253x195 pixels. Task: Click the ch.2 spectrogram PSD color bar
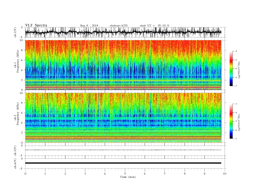231,121
